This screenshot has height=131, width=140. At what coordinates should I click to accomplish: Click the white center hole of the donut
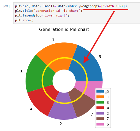[x=64, y=81]
